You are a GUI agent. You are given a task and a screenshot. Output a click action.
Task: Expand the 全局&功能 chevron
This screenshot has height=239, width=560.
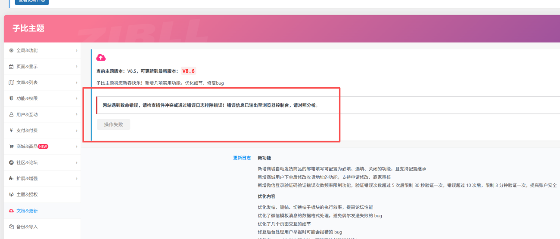click(x=77, y=50)
